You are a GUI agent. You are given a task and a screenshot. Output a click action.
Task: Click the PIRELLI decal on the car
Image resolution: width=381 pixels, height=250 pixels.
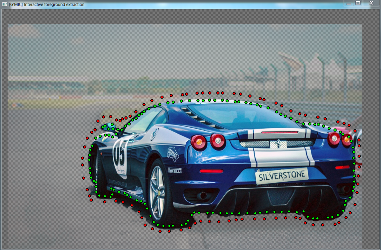175,170
